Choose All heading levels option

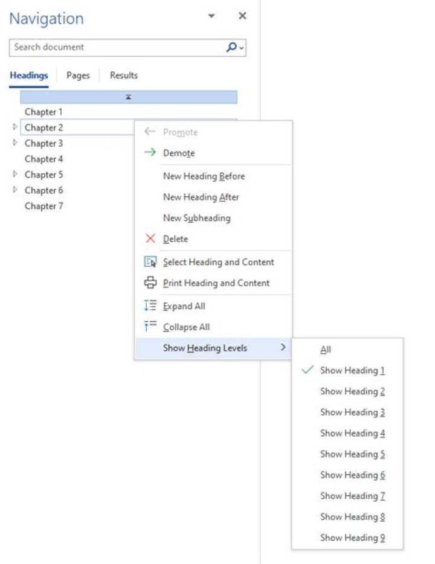(x=326, y=350)
